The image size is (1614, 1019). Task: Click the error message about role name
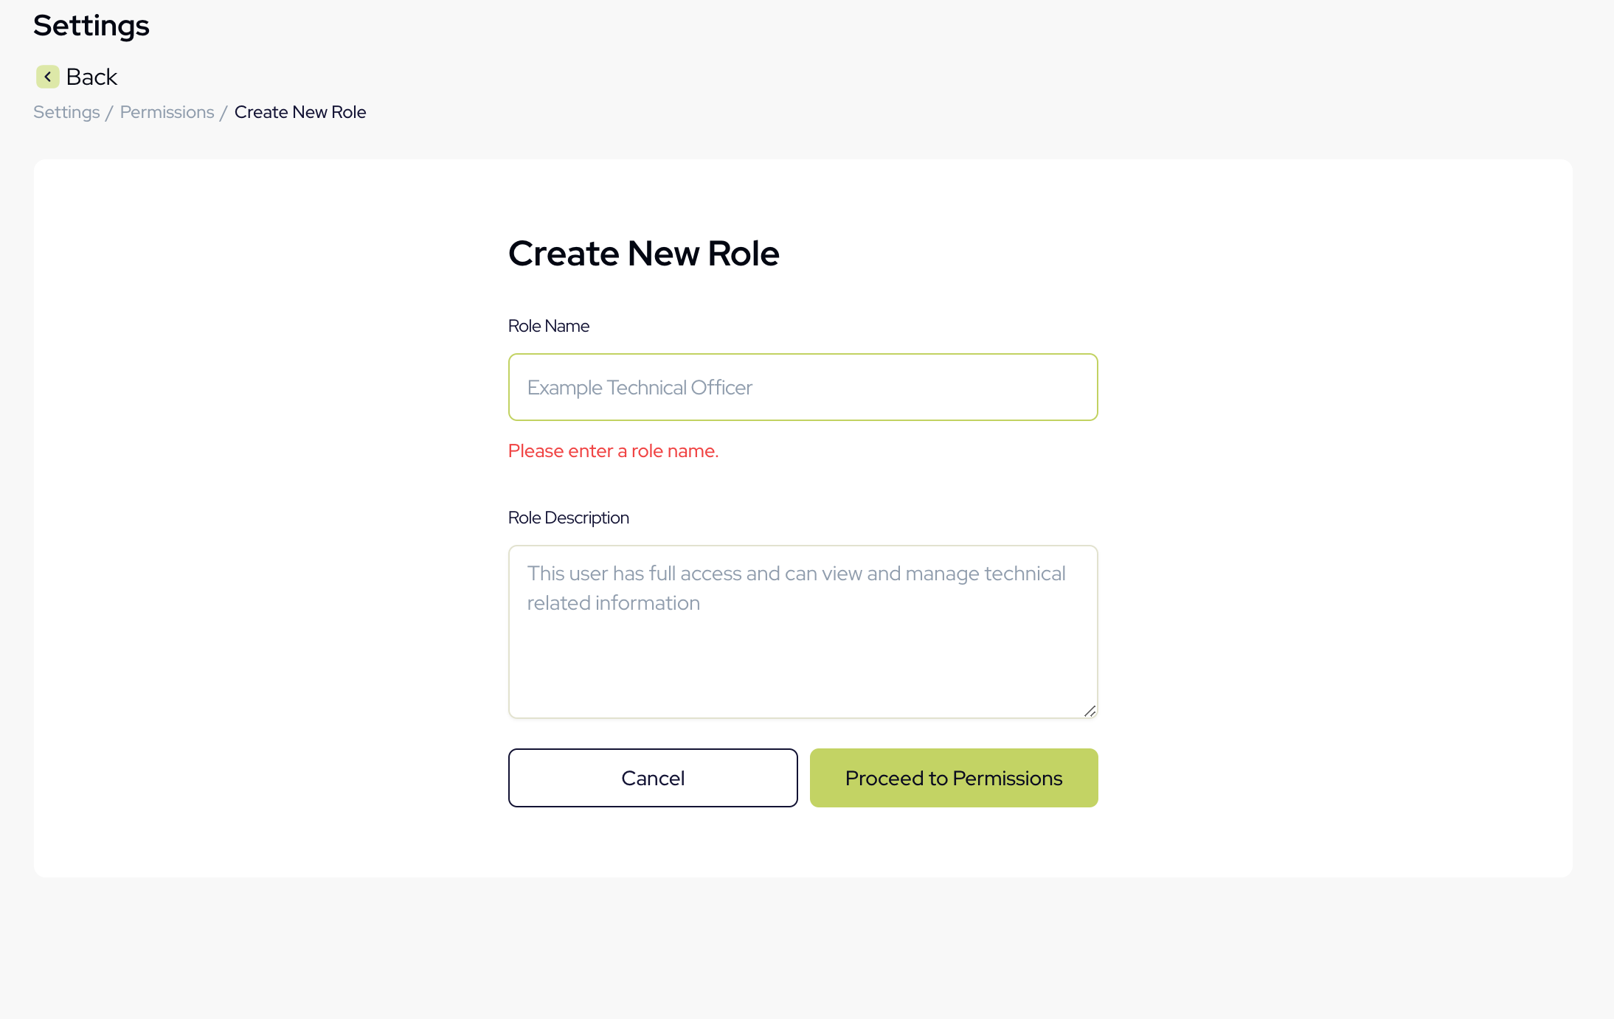pyautogui.click(x=612, y=451)
